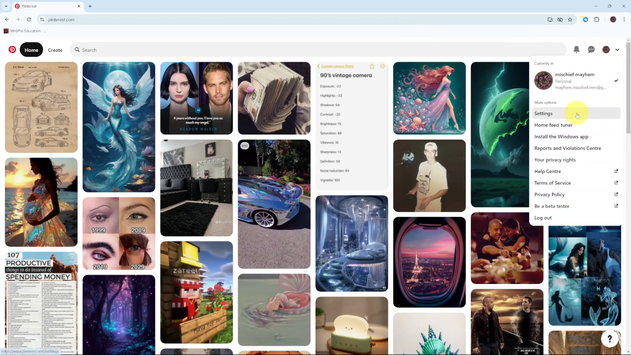Click the blue extension icon in toolbar

click(586, 19)
